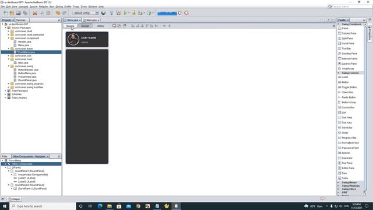This screenshot has height=210, width=373.
Task: Click the New Project toolbar icon
Action: coord(12,13)
